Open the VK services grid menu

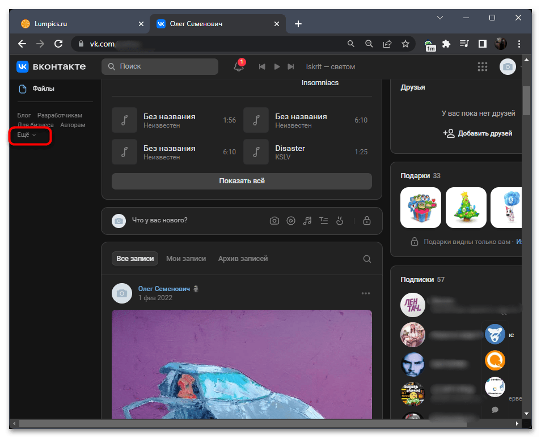(x=483, y=66)
